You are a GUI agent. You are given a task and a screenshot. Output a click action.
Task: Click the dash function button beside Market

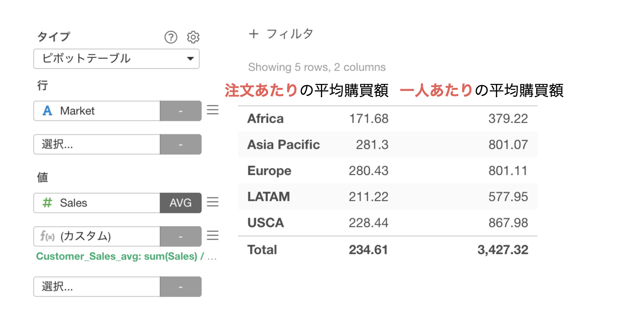point(181,111)
